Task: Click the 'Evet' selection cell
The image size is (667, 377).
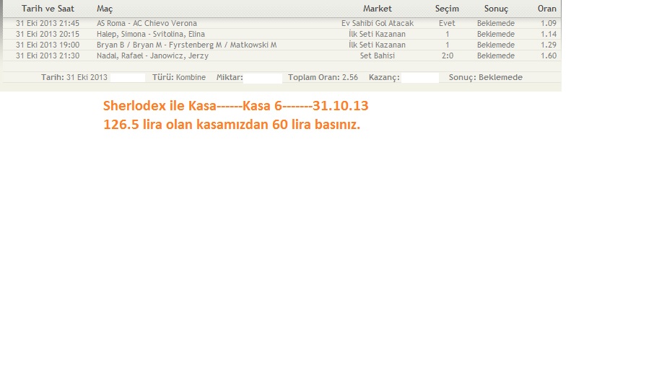Action: 447,23
